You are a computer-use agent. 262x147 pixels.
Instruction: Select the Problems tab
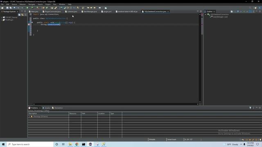tap(34, 108)
